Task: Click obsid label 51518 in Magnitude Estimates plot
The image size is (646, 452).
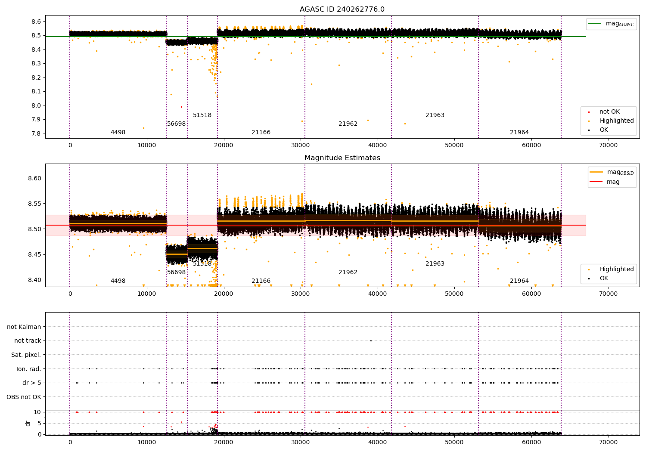Action: tap(202, 264)
